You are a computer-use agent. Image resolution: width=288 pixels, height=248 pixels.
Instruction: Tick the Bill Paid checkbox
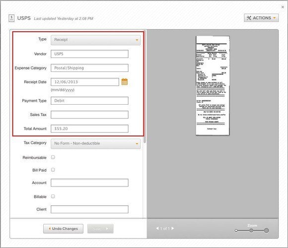(x=53, y=170)
